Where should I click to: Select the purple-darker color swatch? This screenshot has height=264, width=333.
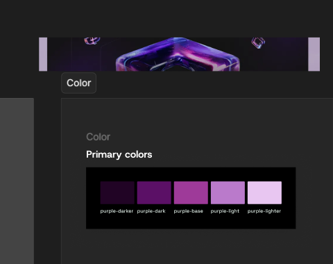(117, 192)
